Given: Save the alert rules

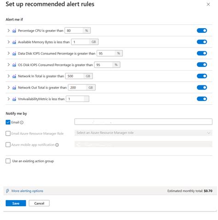Looking at the screenshot, I should [x=16, y=203].
